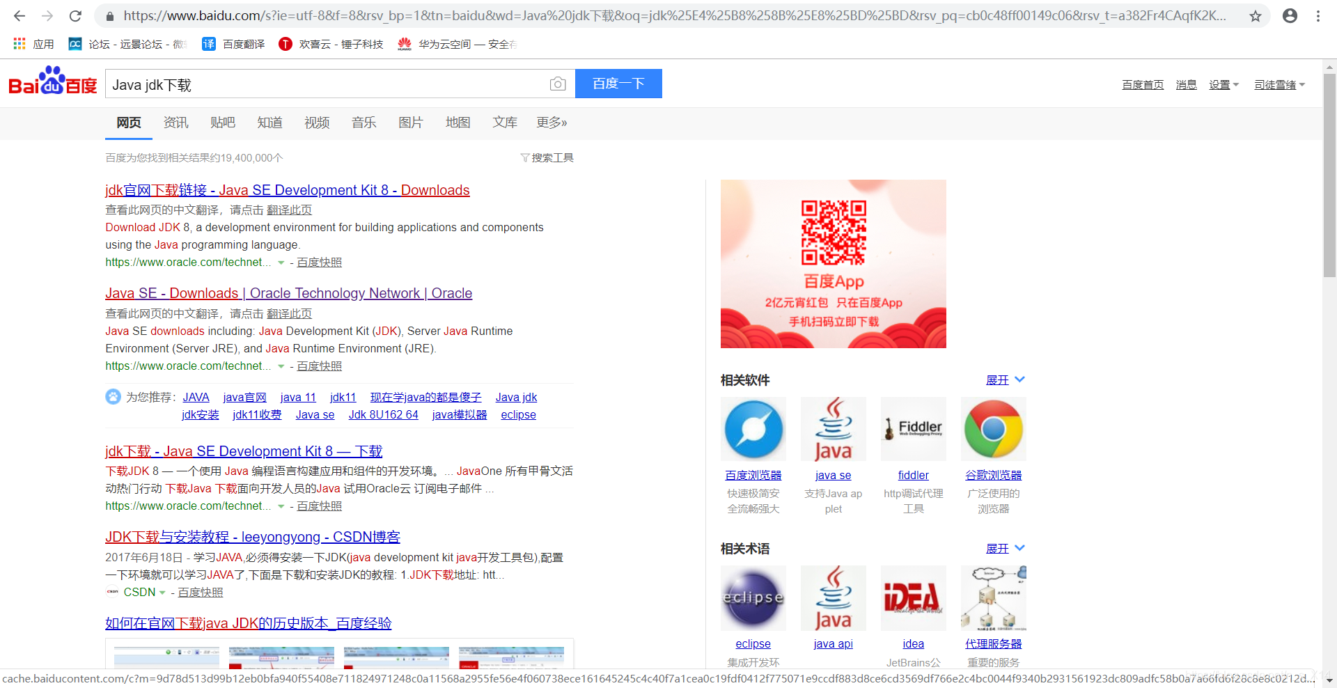
Task: Click eclipse term icon
Action: 753,597
